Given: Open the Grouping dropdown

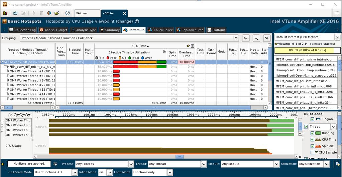Looking at the screenshot, I should [x=129, y=38].
